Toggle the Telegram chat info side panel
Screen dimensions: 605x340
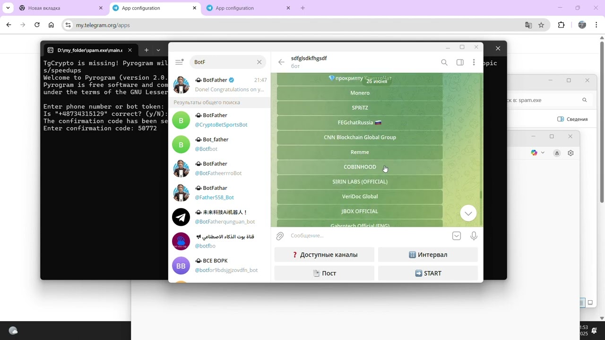460,62
